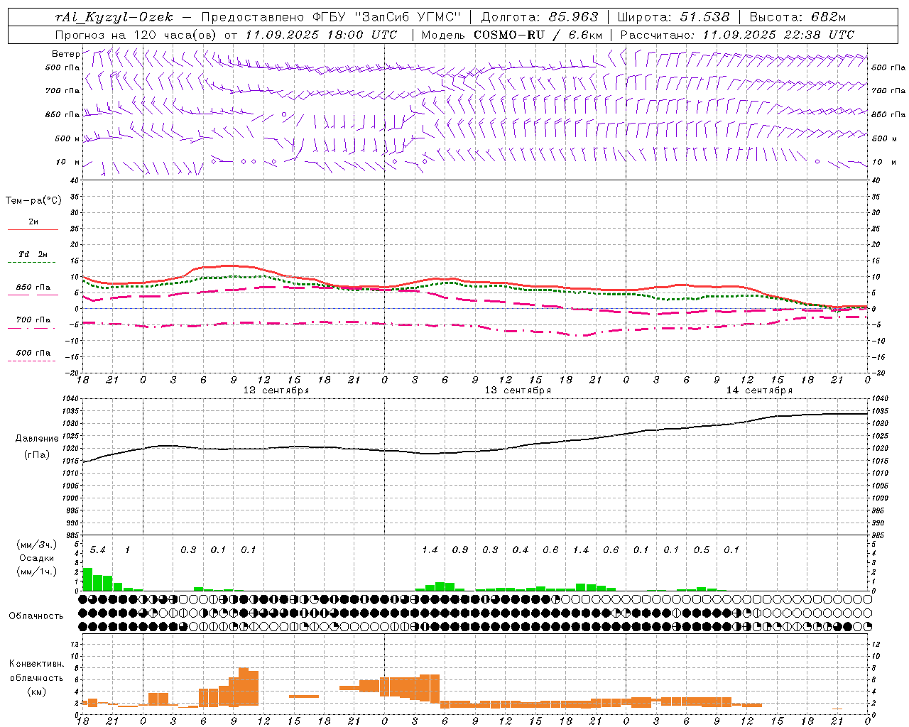
Task: Click the (мм/3ч.) units label
Action: coord(37,545)
